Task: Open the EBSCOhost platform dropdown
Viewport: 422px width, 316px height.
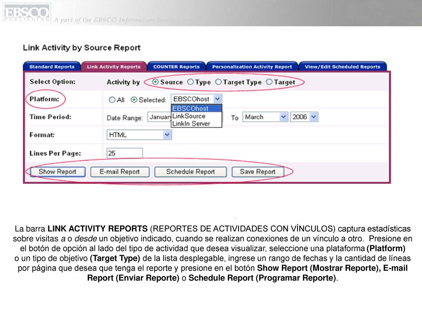Action: pos(197,99)
